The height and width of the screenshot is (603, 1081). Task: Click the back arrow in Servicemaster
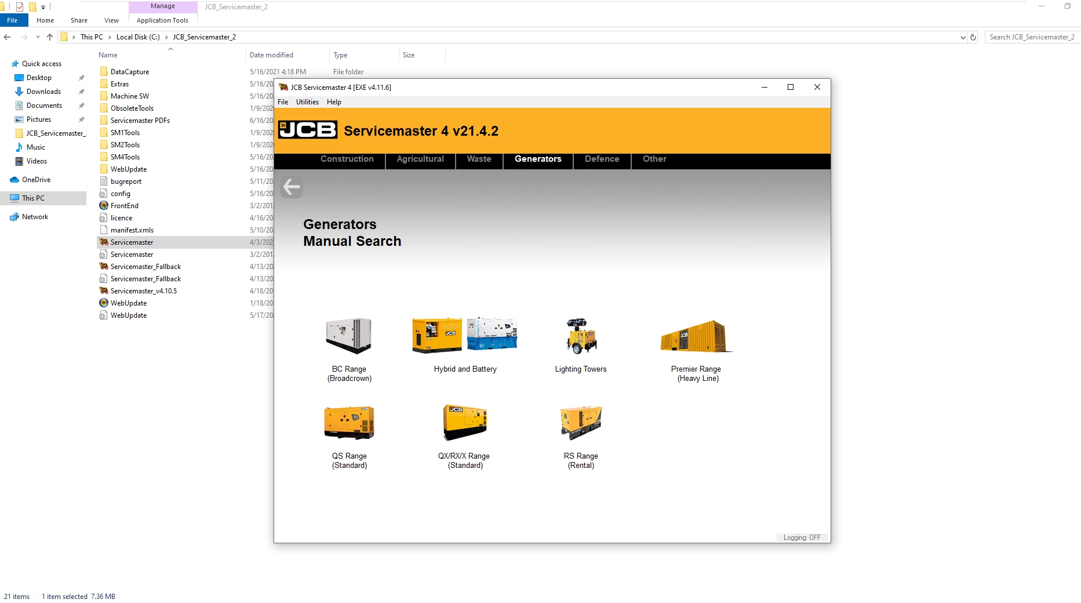(291, 187)
